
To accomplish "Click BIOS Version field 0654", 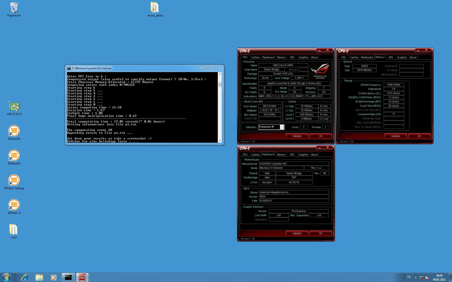I will click(x=294, y=196).
